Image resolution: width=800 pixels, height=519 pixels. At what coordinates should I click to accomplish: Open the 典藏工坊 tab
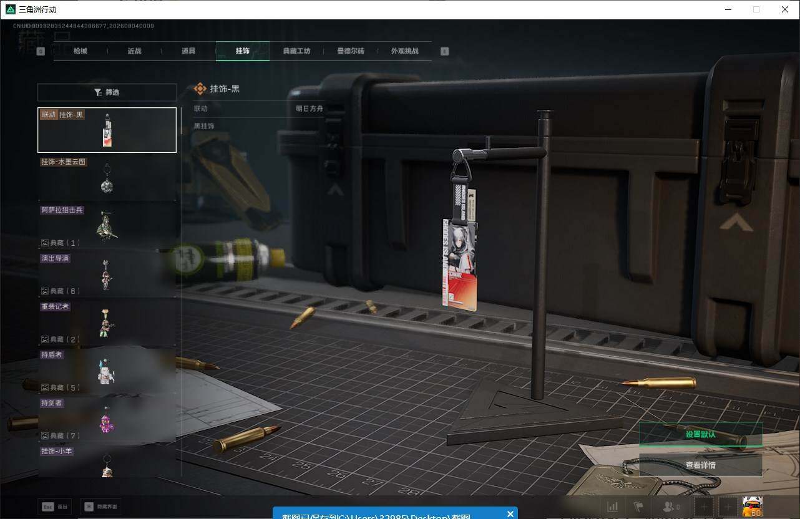[296, 51]
